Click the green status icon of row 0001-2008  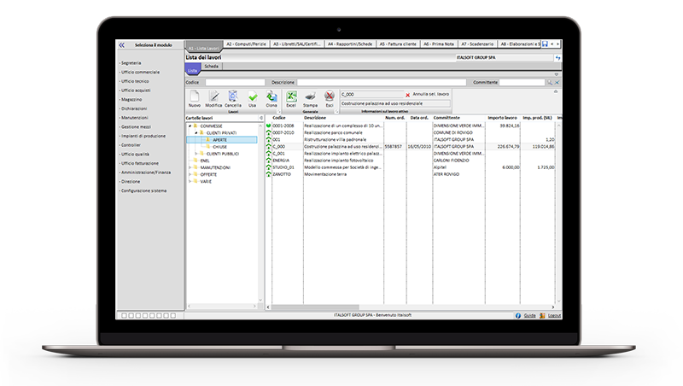coord(269,126)
